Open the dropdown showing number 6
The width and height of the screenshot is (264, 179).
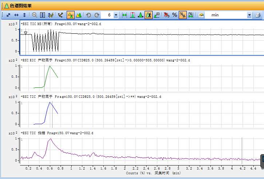click(x=116, y=15)
